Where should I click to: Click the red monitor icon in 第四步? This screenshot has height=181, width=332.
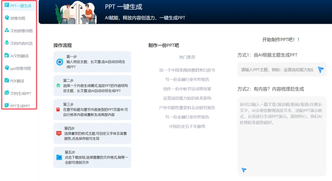tap(59, 133)
